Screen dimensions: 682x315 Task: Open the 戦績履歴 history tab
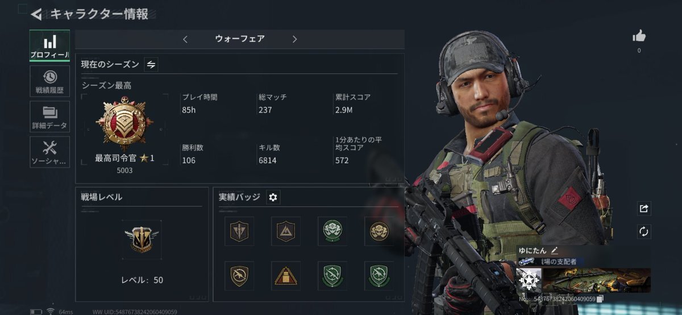point(49,81)
